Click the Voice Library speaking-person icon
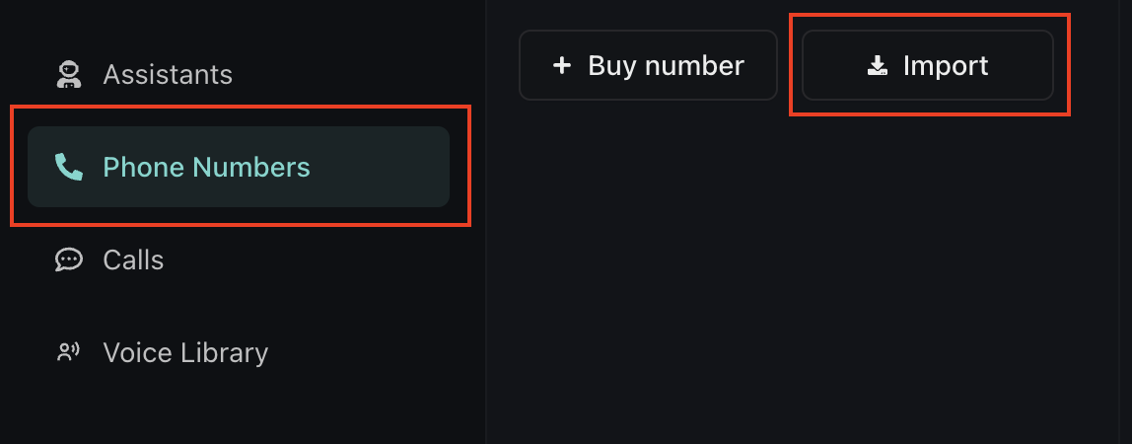 pyautogui.click(x=68, y=352)
